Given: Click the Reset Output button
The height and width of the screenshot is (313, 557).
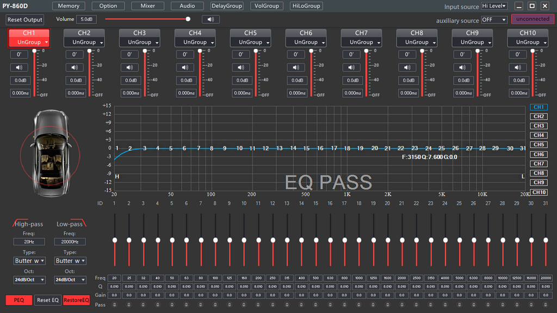Looking at the screenshot, I should 25,20.
